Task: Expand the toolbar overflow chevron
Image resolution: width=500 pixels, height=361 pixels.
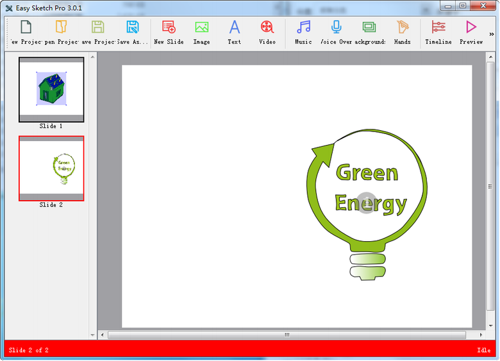Action: (x=492, y=34)
